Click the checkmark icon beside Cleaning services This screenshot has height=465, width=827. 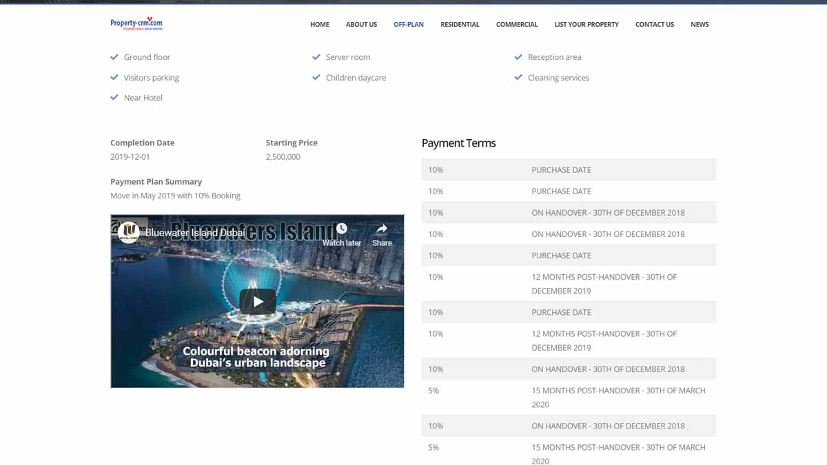518,78
